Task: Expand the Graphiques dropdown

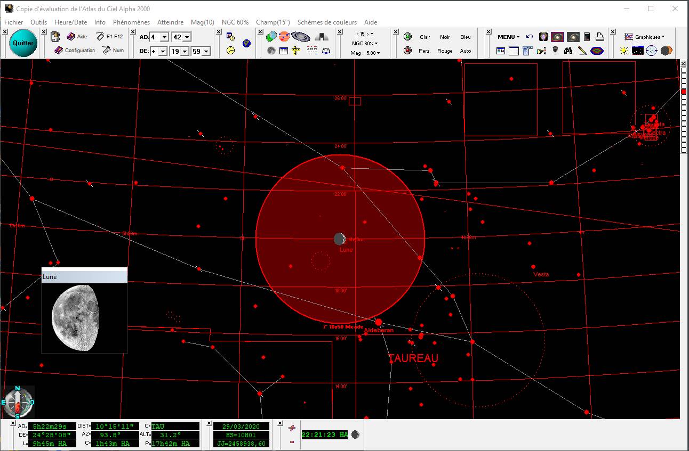Action: click(645, 37)
